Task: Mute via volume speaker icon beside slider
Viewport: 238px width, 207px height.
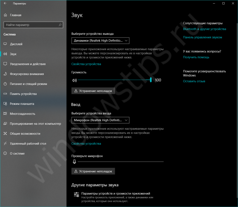Action: (74, 80)
